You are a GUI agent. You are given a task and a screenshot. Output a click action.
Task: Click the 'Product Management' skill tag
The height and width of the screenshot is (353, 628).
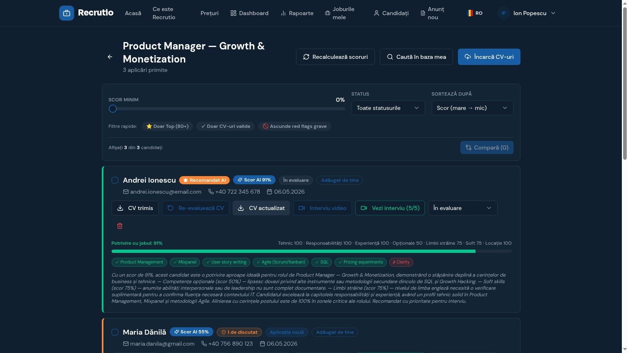tap(139, 262)
